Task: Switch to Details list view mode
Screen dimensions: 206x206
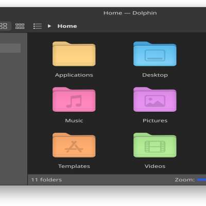Action: (38, 26)
